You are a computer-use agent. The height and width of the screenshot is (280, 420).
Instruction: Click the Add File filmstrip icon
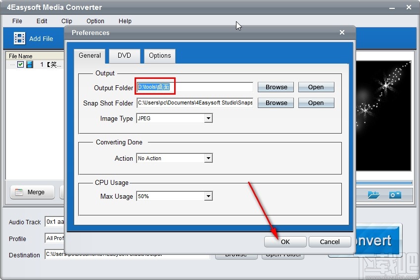tap(20, 38)
